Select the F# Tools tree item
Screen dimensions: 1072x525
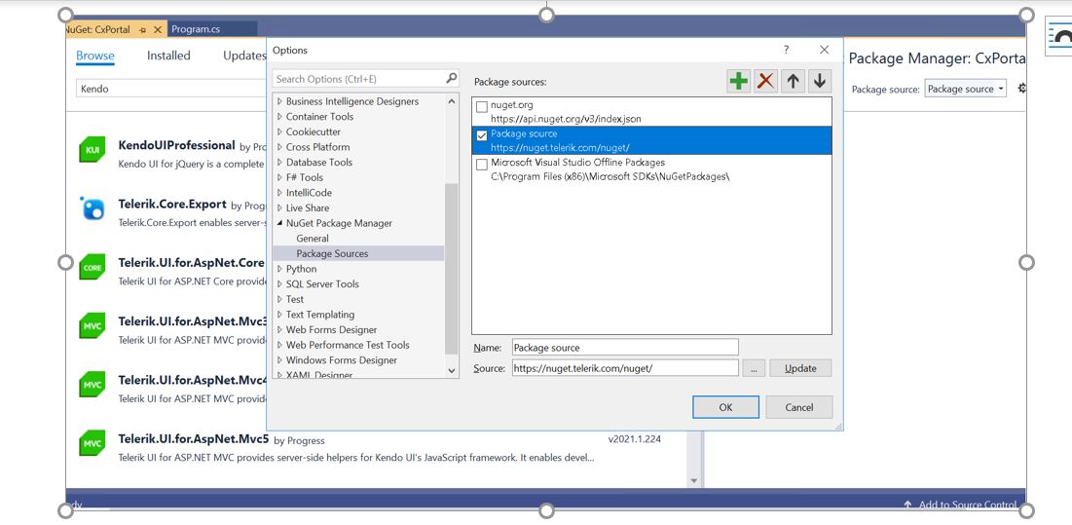coord(304,177)
